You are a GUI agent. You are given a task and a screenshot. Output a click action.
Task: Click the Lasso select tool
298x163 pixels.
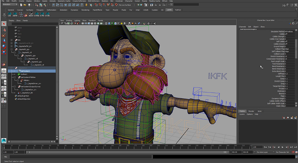coord(4,30)
